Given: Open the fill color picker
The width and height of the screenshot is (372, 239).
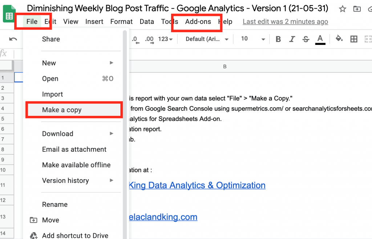Looking at the screenshot, I should click(x=339, y=38).
